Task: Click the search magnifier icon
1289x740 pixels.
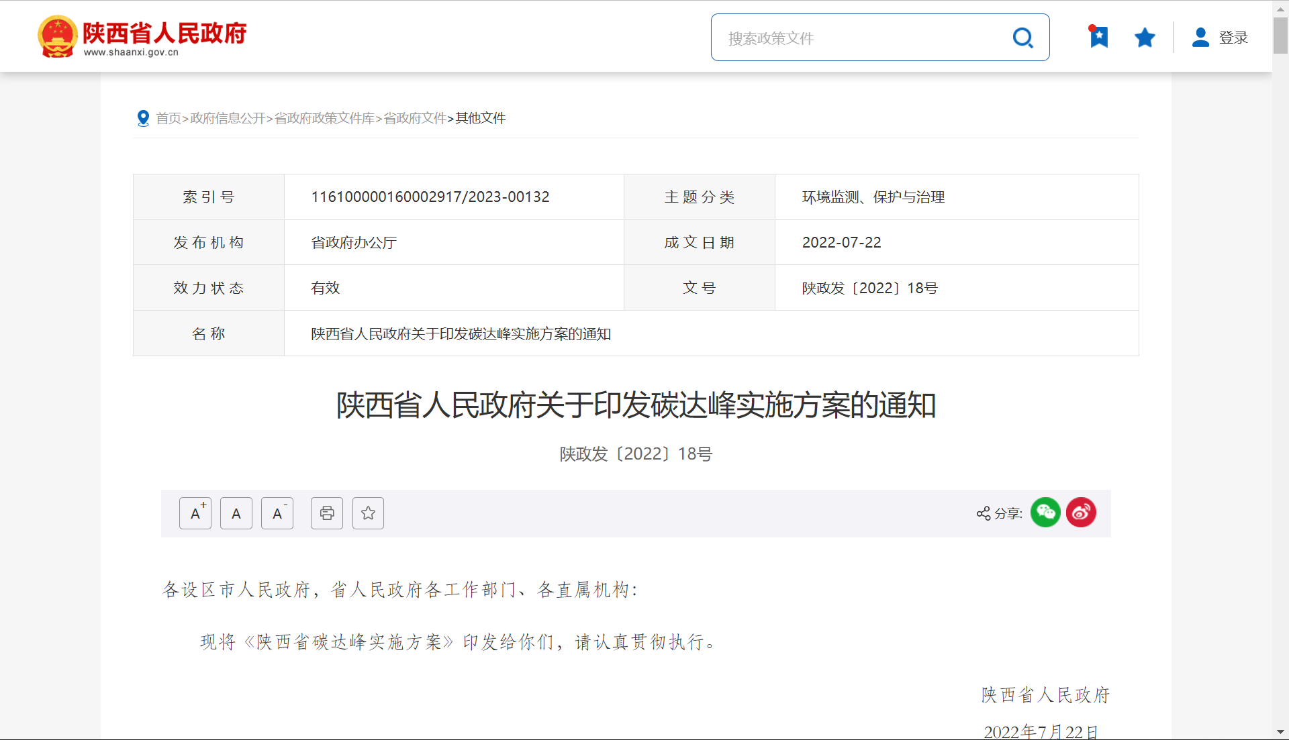Action: [x=1022, y=38]
